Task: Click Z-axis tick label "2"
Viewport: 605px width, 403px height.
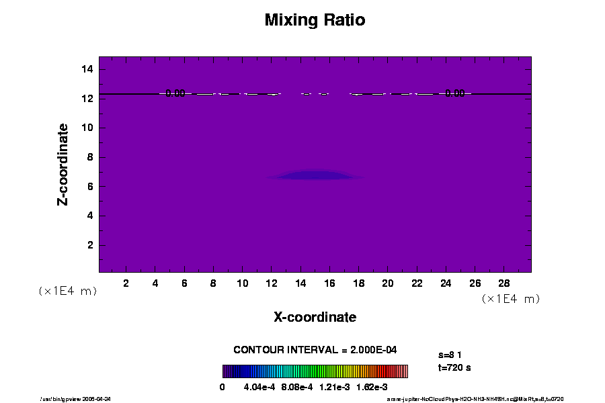Action: click(x=90, y=245)
